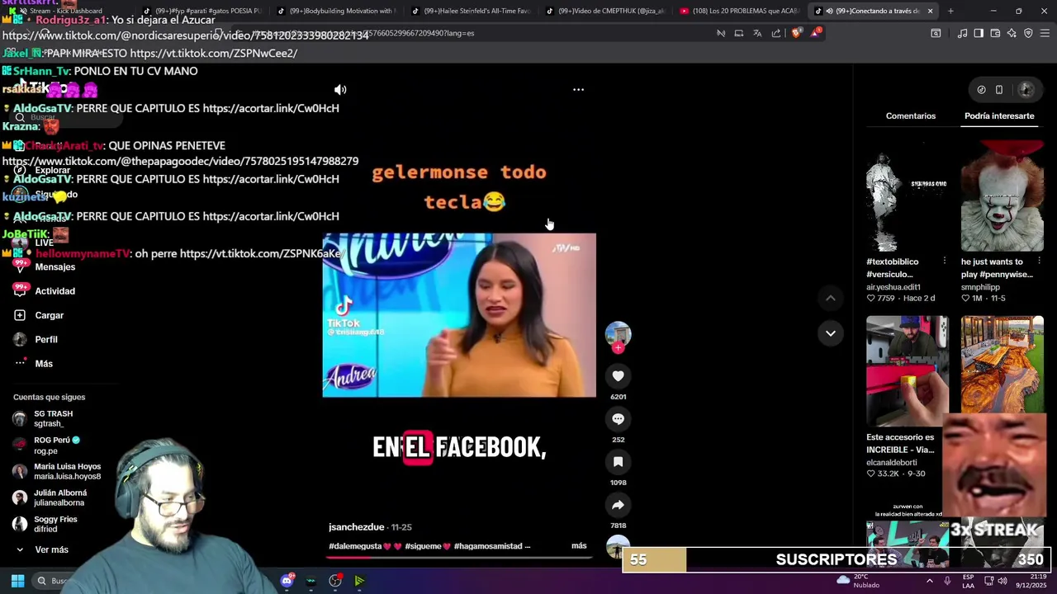The image size is (1057, 594).
Task: Open Discord from the taskbar
Action: pyautogui.click(x=287, y=581)
